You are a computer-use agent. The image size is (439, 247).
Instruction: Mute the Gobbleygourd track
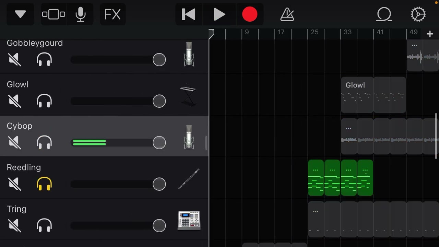pos(14,60)
